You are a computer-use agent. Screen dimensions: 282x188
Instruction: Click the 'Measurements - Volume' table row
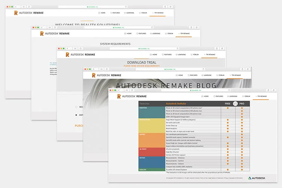pos(208,164)
